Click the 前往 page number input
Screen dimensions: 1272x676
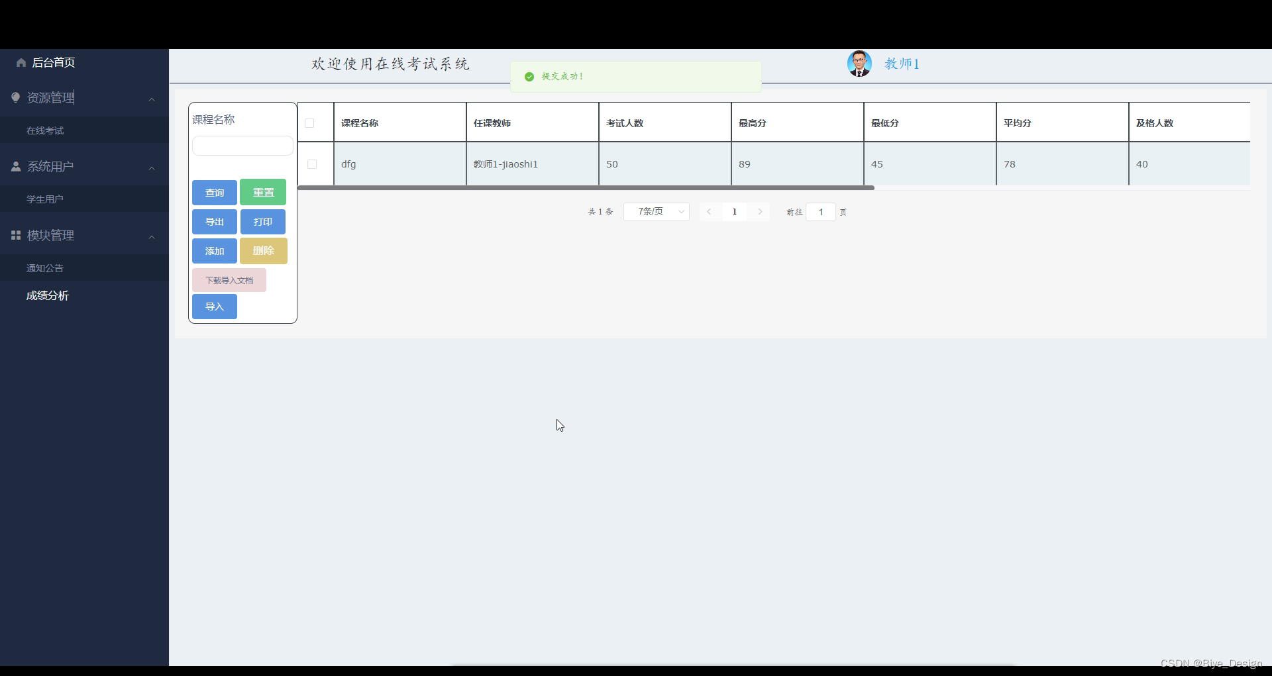coord(821,212)
